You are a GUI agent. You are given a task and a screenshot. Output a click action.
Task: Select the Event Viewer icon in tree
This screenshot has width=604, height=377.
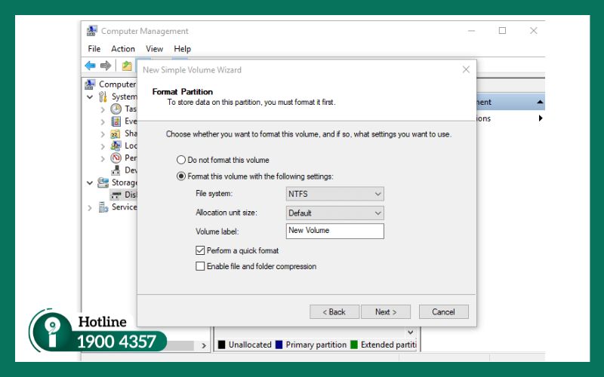pos(116,121)
